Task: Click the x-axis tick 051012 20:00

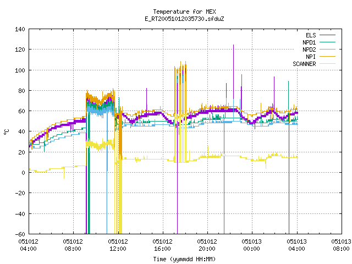Action: (x=207, y=245)
